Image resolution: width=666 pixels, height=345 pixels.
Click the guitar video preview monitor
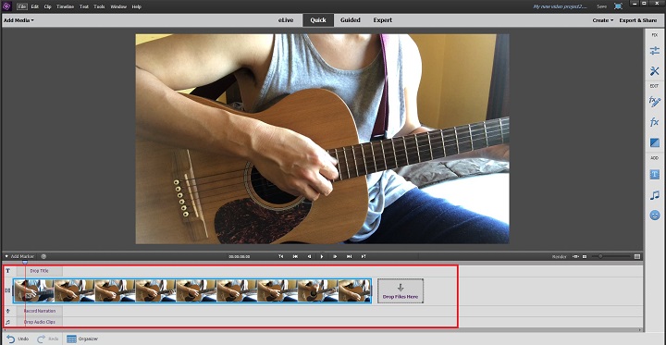[x=322, y=139]
